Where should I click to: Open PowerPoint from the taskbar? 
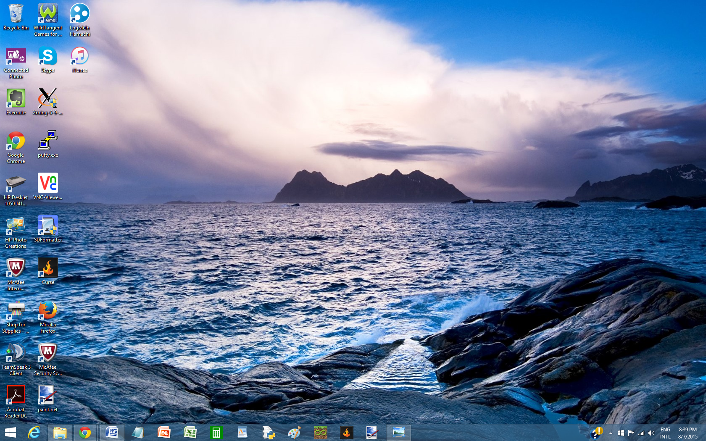[164, 433]
